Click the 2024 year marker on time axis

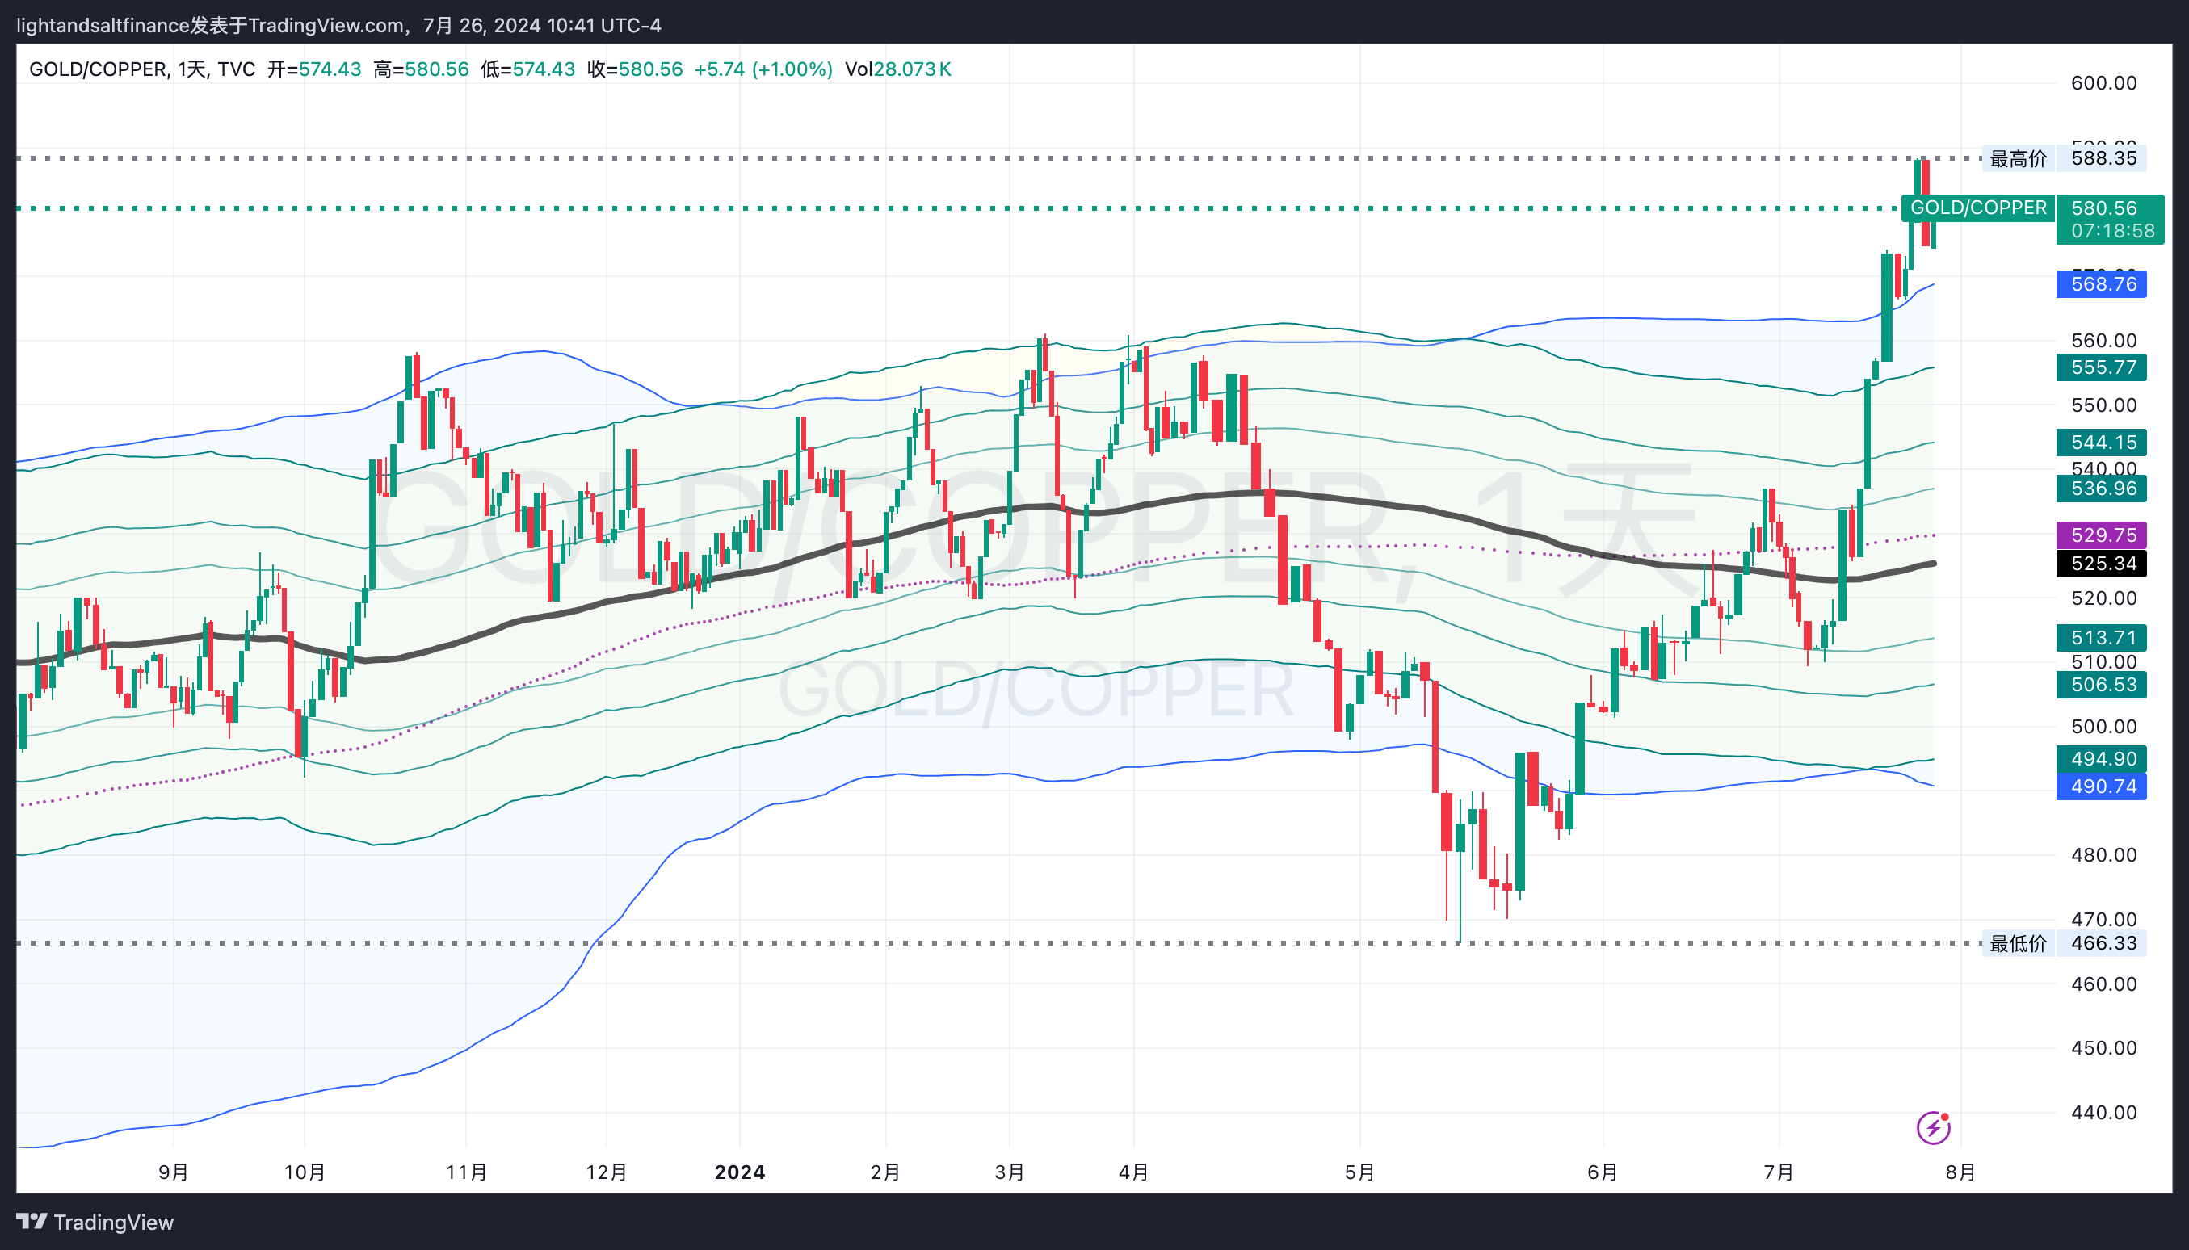tap(739, 1172)
